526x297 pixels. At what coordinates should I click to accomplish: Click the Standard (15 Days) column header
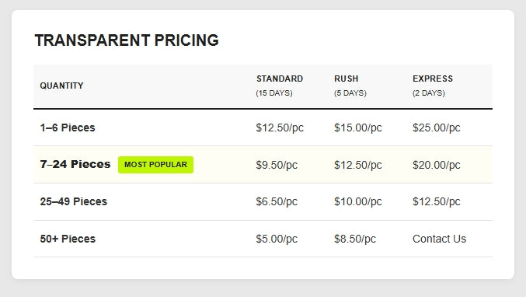(280, 86)
